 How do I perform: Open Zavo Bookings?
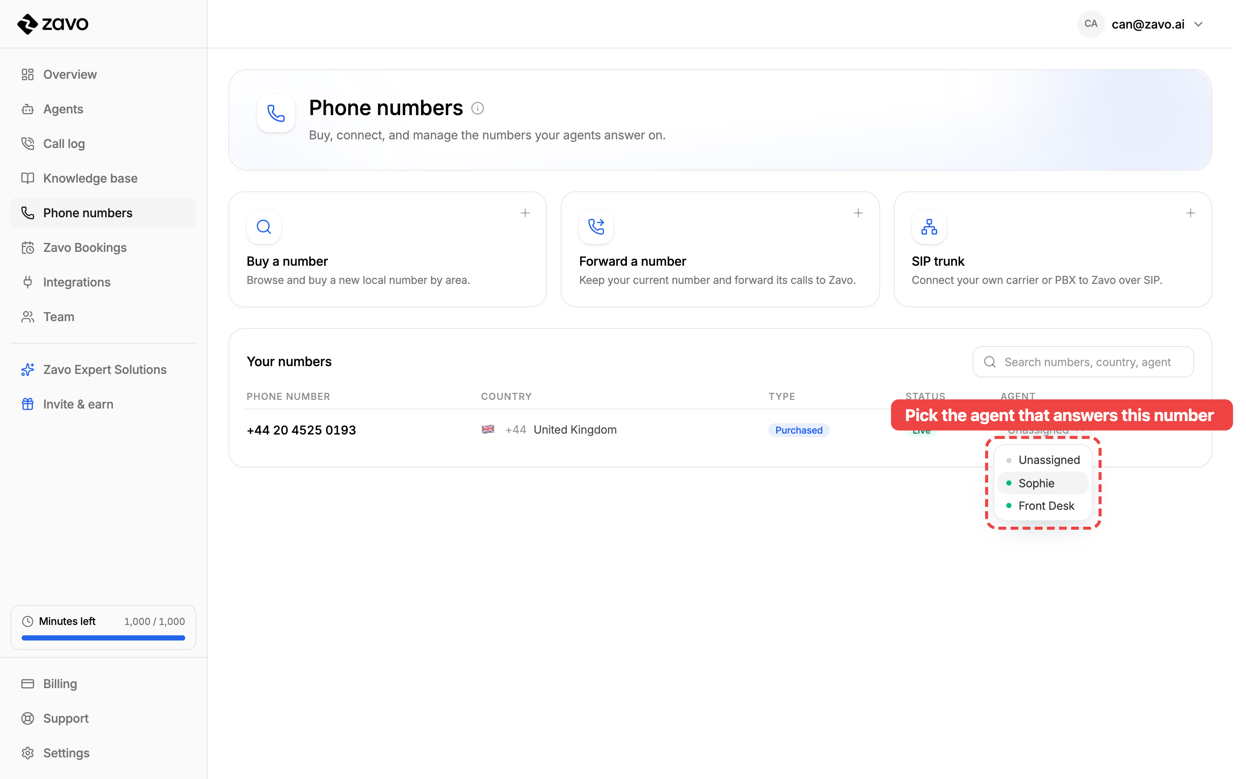(103, 247)
